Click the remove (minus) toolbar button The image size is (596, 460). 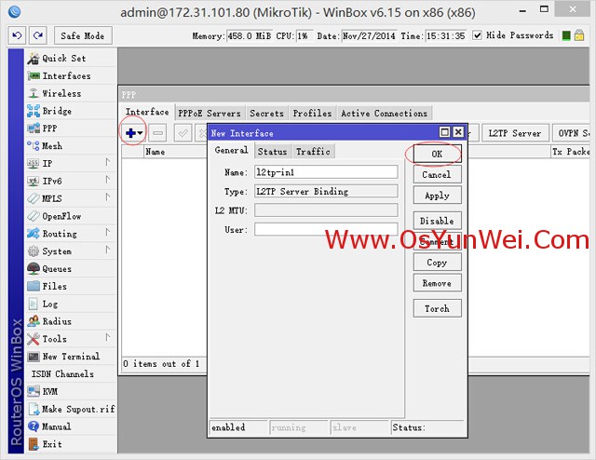point(158,133)
